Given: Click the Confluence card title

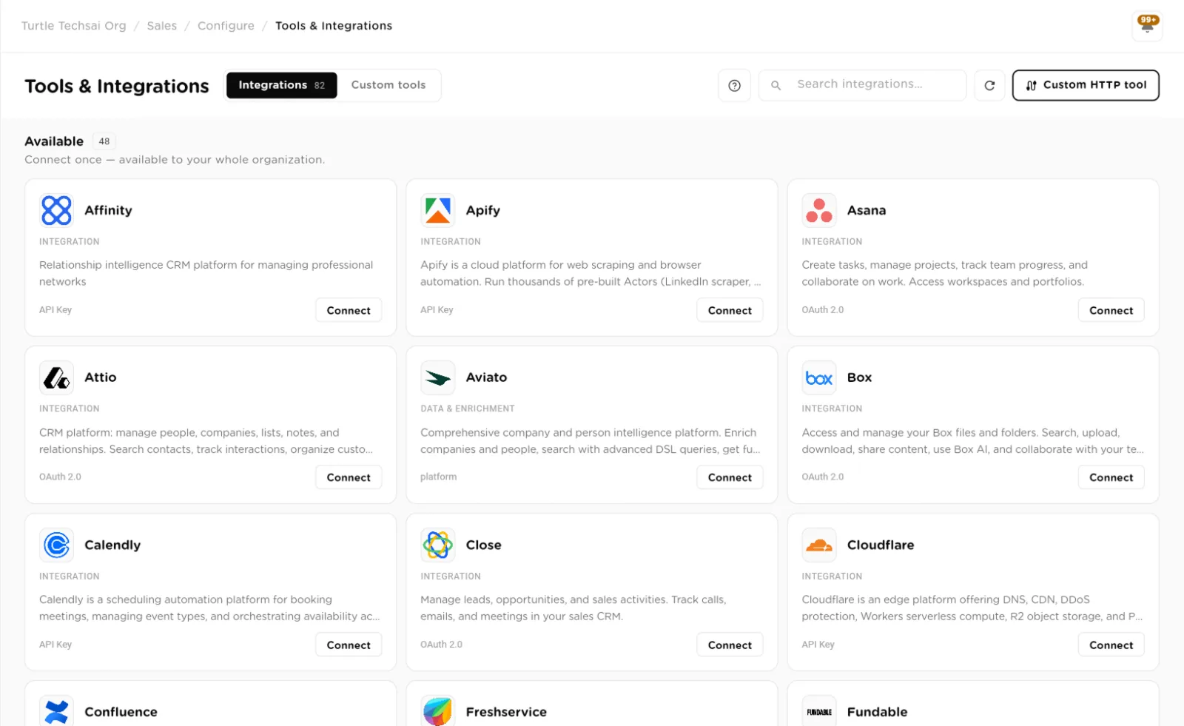Looking at the screenshot, I should tap(121, 712).
